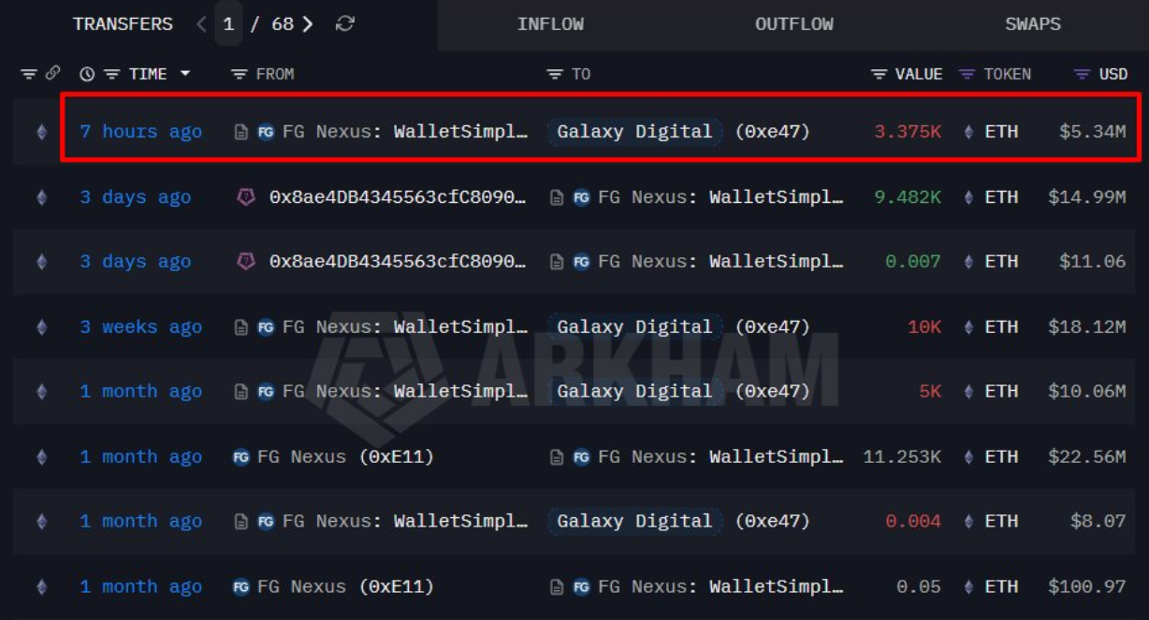The width and height of the screenshot is (1149, 620).
Task: Refresh the transfers list
Action: (x=345, y=24)
